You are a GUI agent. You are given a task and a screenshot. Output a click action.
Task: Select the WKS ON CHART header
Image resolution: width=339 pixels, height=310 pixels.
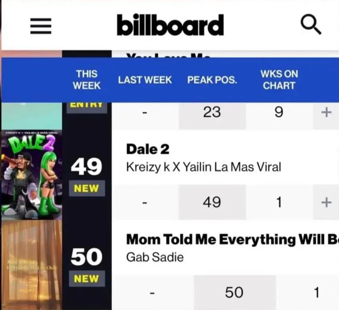(x=279, y=80)
